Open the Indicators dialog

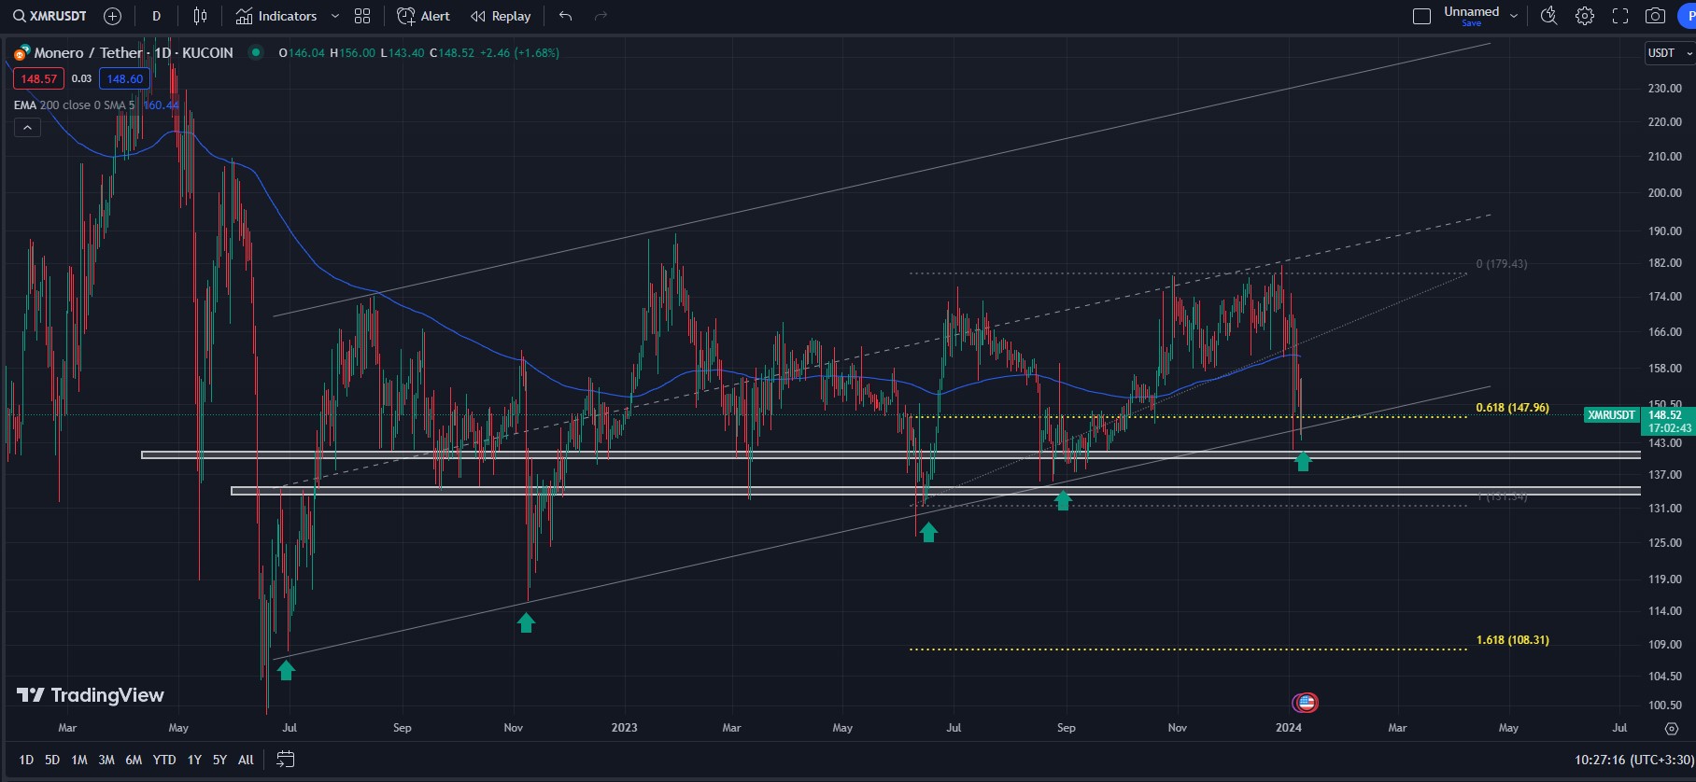coord(276,16)
